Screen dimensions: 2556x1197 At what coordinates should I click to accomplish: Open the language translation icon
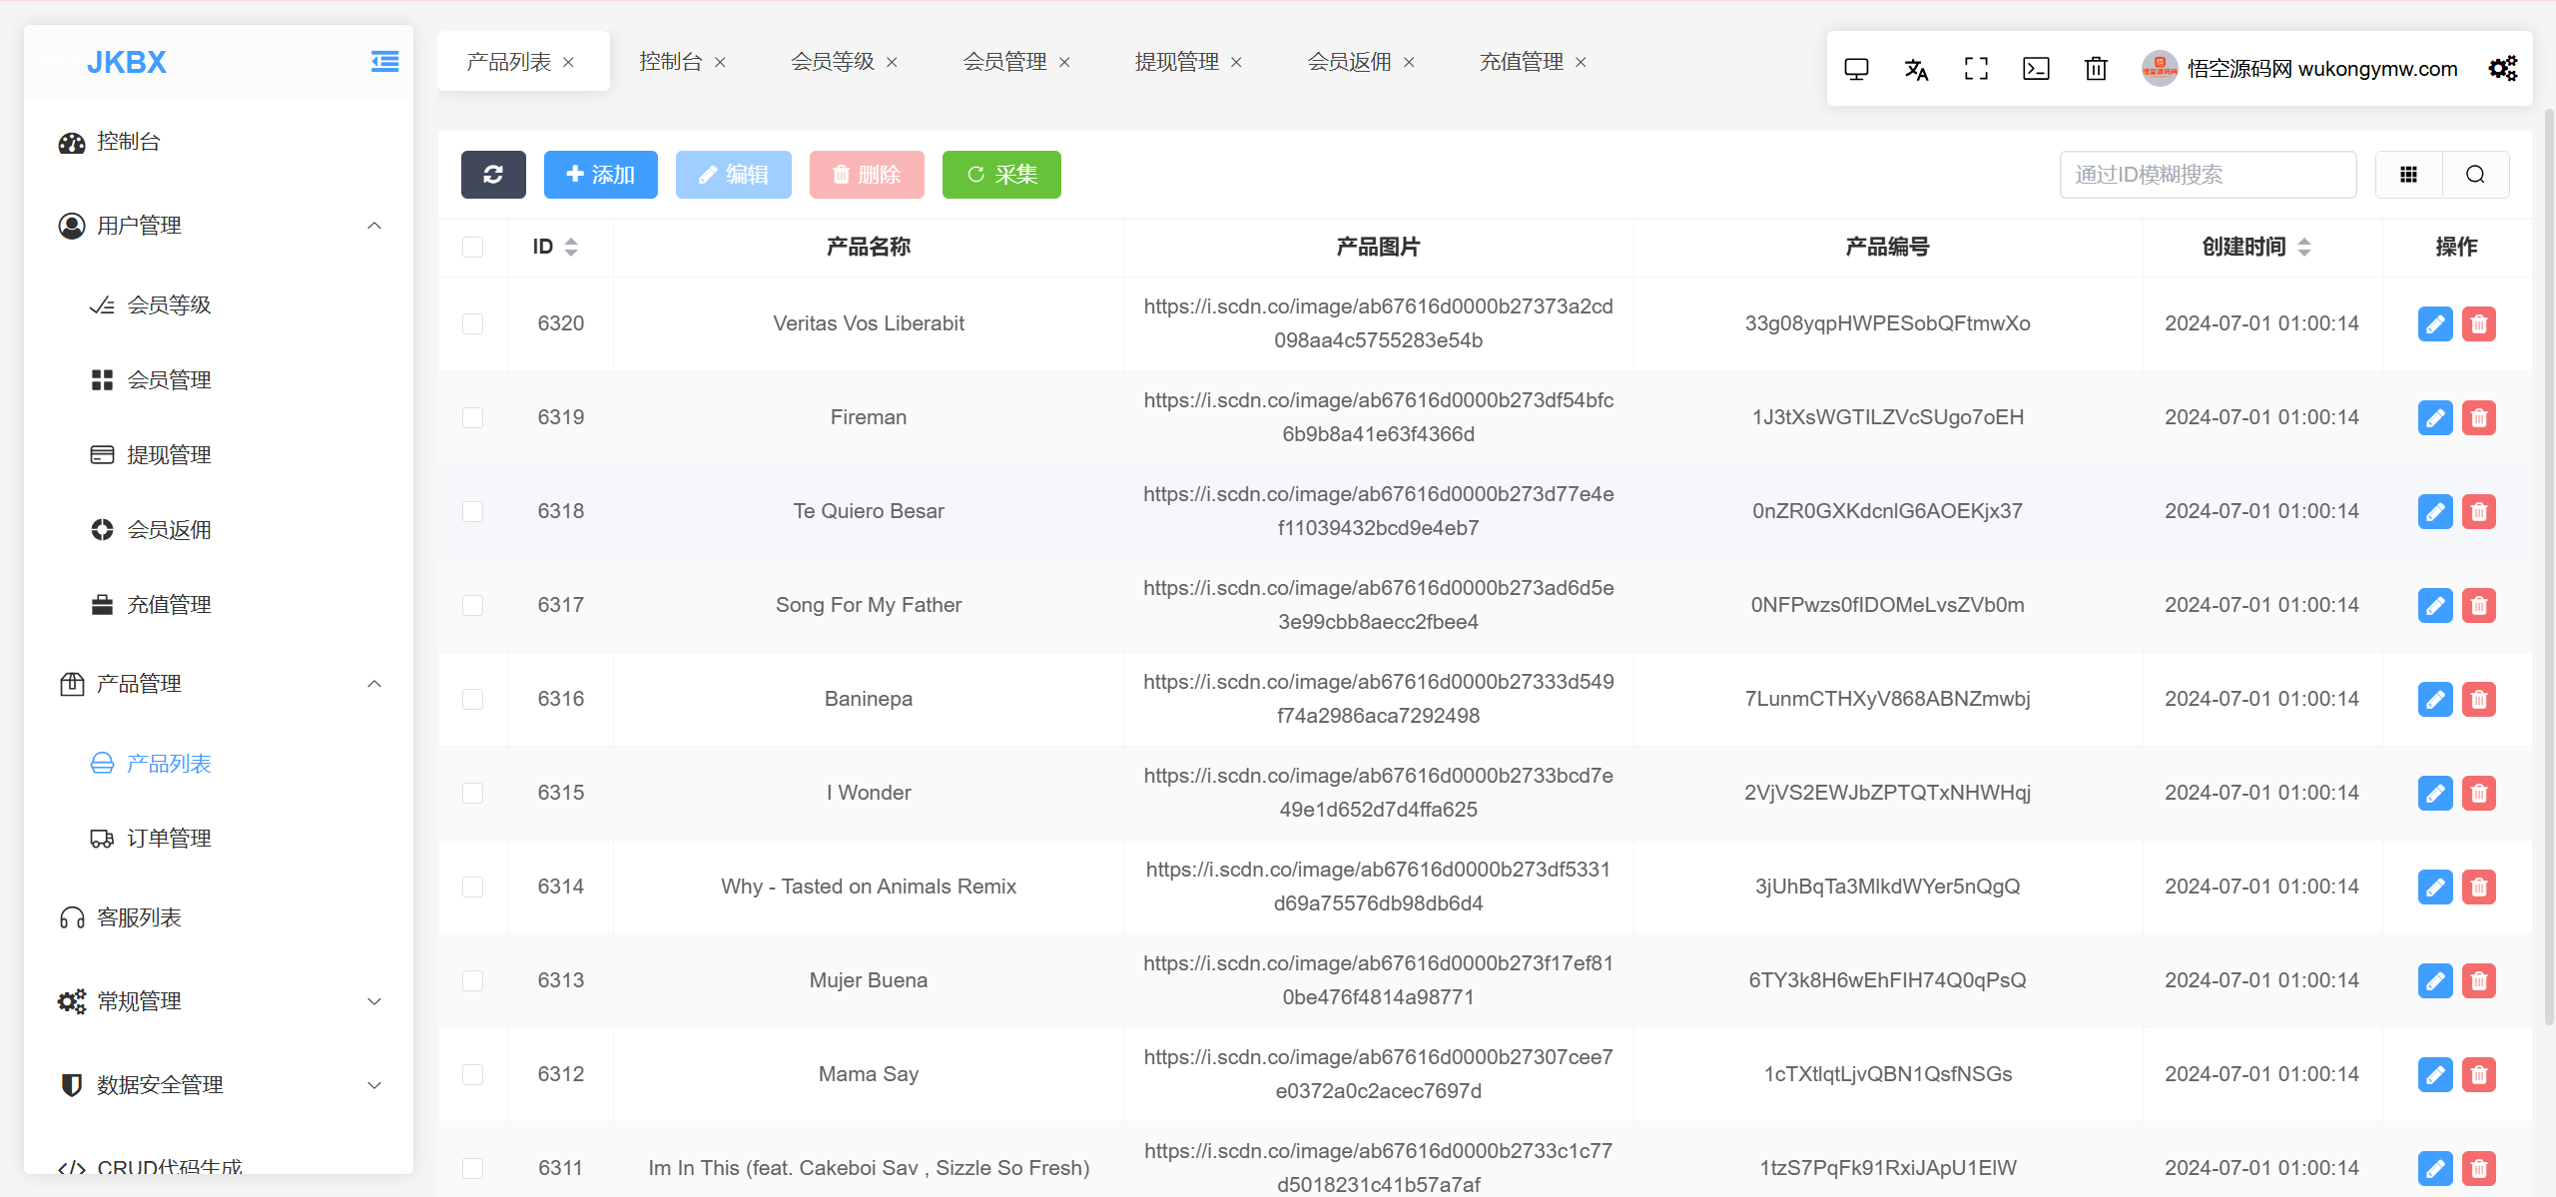(x=1915, y=69)
